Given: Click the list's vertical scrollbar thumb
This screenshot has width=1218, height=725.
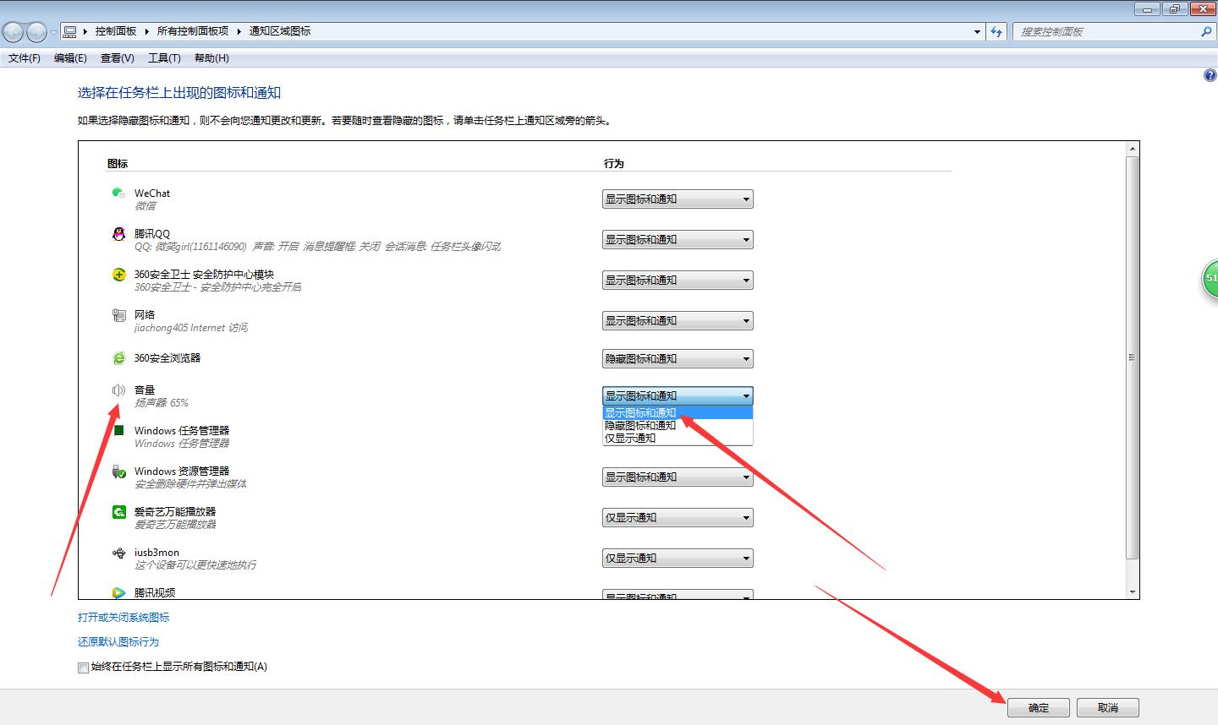Looking at the screenshot, I should pyautogui.click(x=1133, y=357).
